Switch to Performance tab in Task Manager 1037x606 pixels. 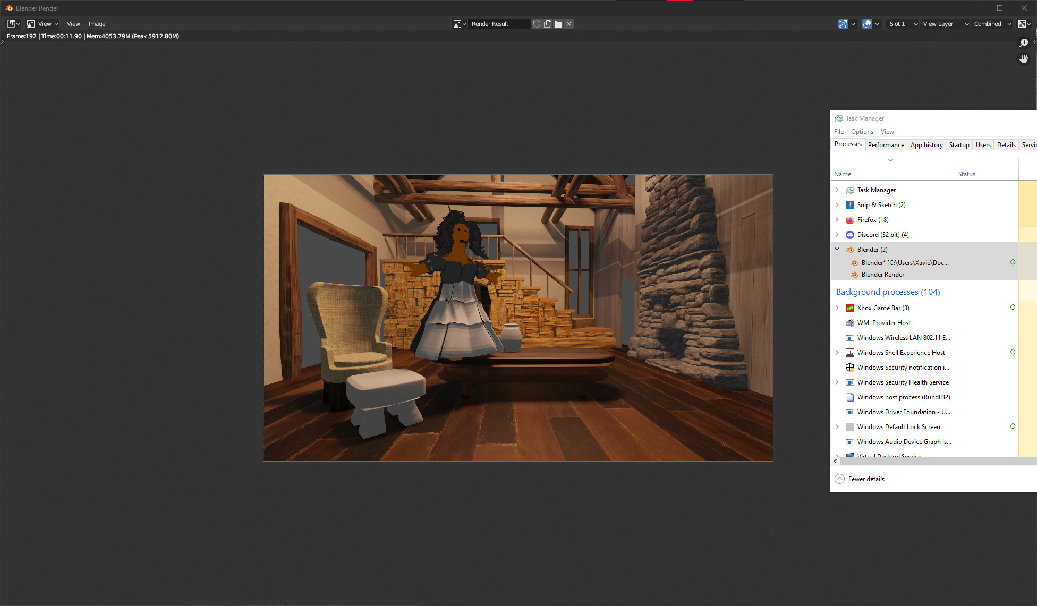pos(886,145)
